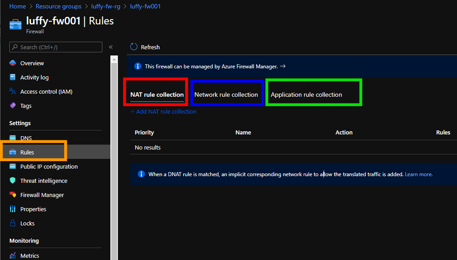457x260 pixels.
Task: Open Properties menu item
Action: [x=33, y=209]
